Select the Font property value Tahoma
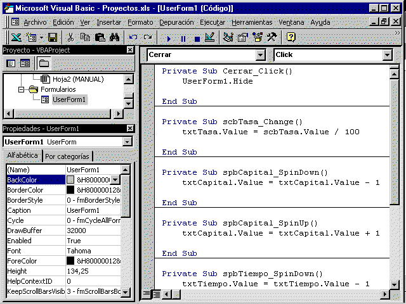This screenshot has width=406, height=304. [x=79, y=251]
